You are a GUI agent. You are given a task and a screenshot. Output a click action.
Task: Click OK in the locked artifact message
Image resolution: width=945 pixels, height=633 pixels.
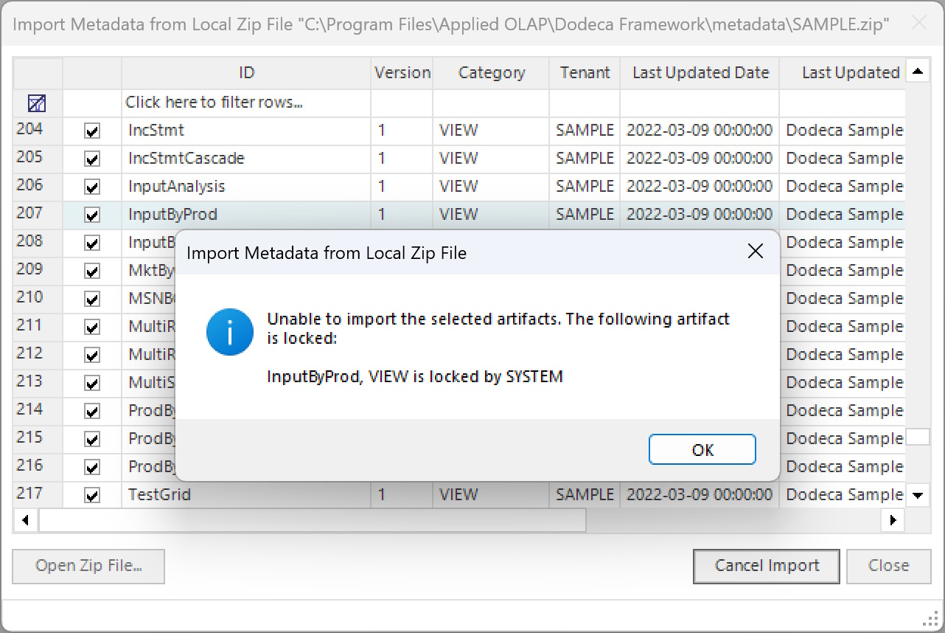(x=702, y=449)
